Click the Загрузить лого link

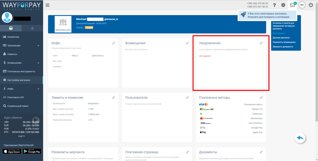pos(63,30)
